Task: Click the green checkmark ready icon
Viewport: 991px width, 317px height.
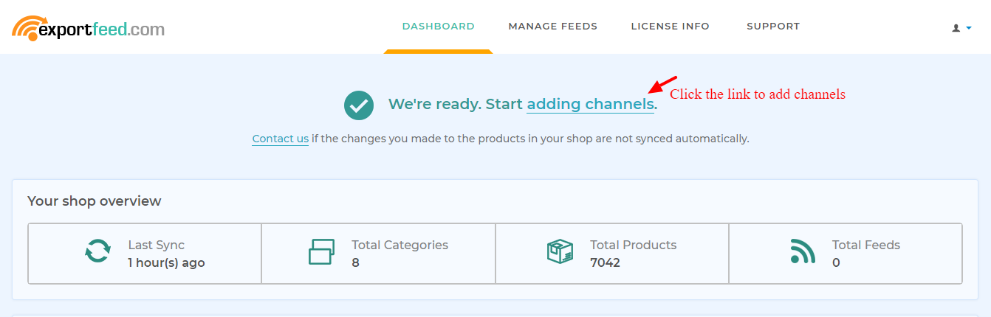Action: (358, 105)
